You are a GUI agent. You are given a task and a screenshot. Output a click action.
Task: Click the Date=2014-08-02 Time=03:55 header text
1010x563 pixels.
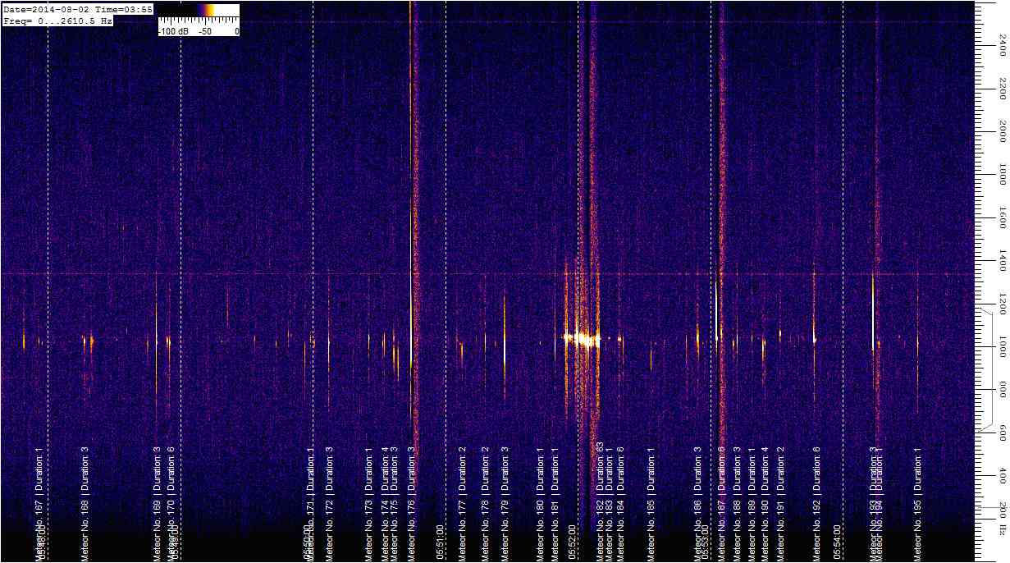78,8
